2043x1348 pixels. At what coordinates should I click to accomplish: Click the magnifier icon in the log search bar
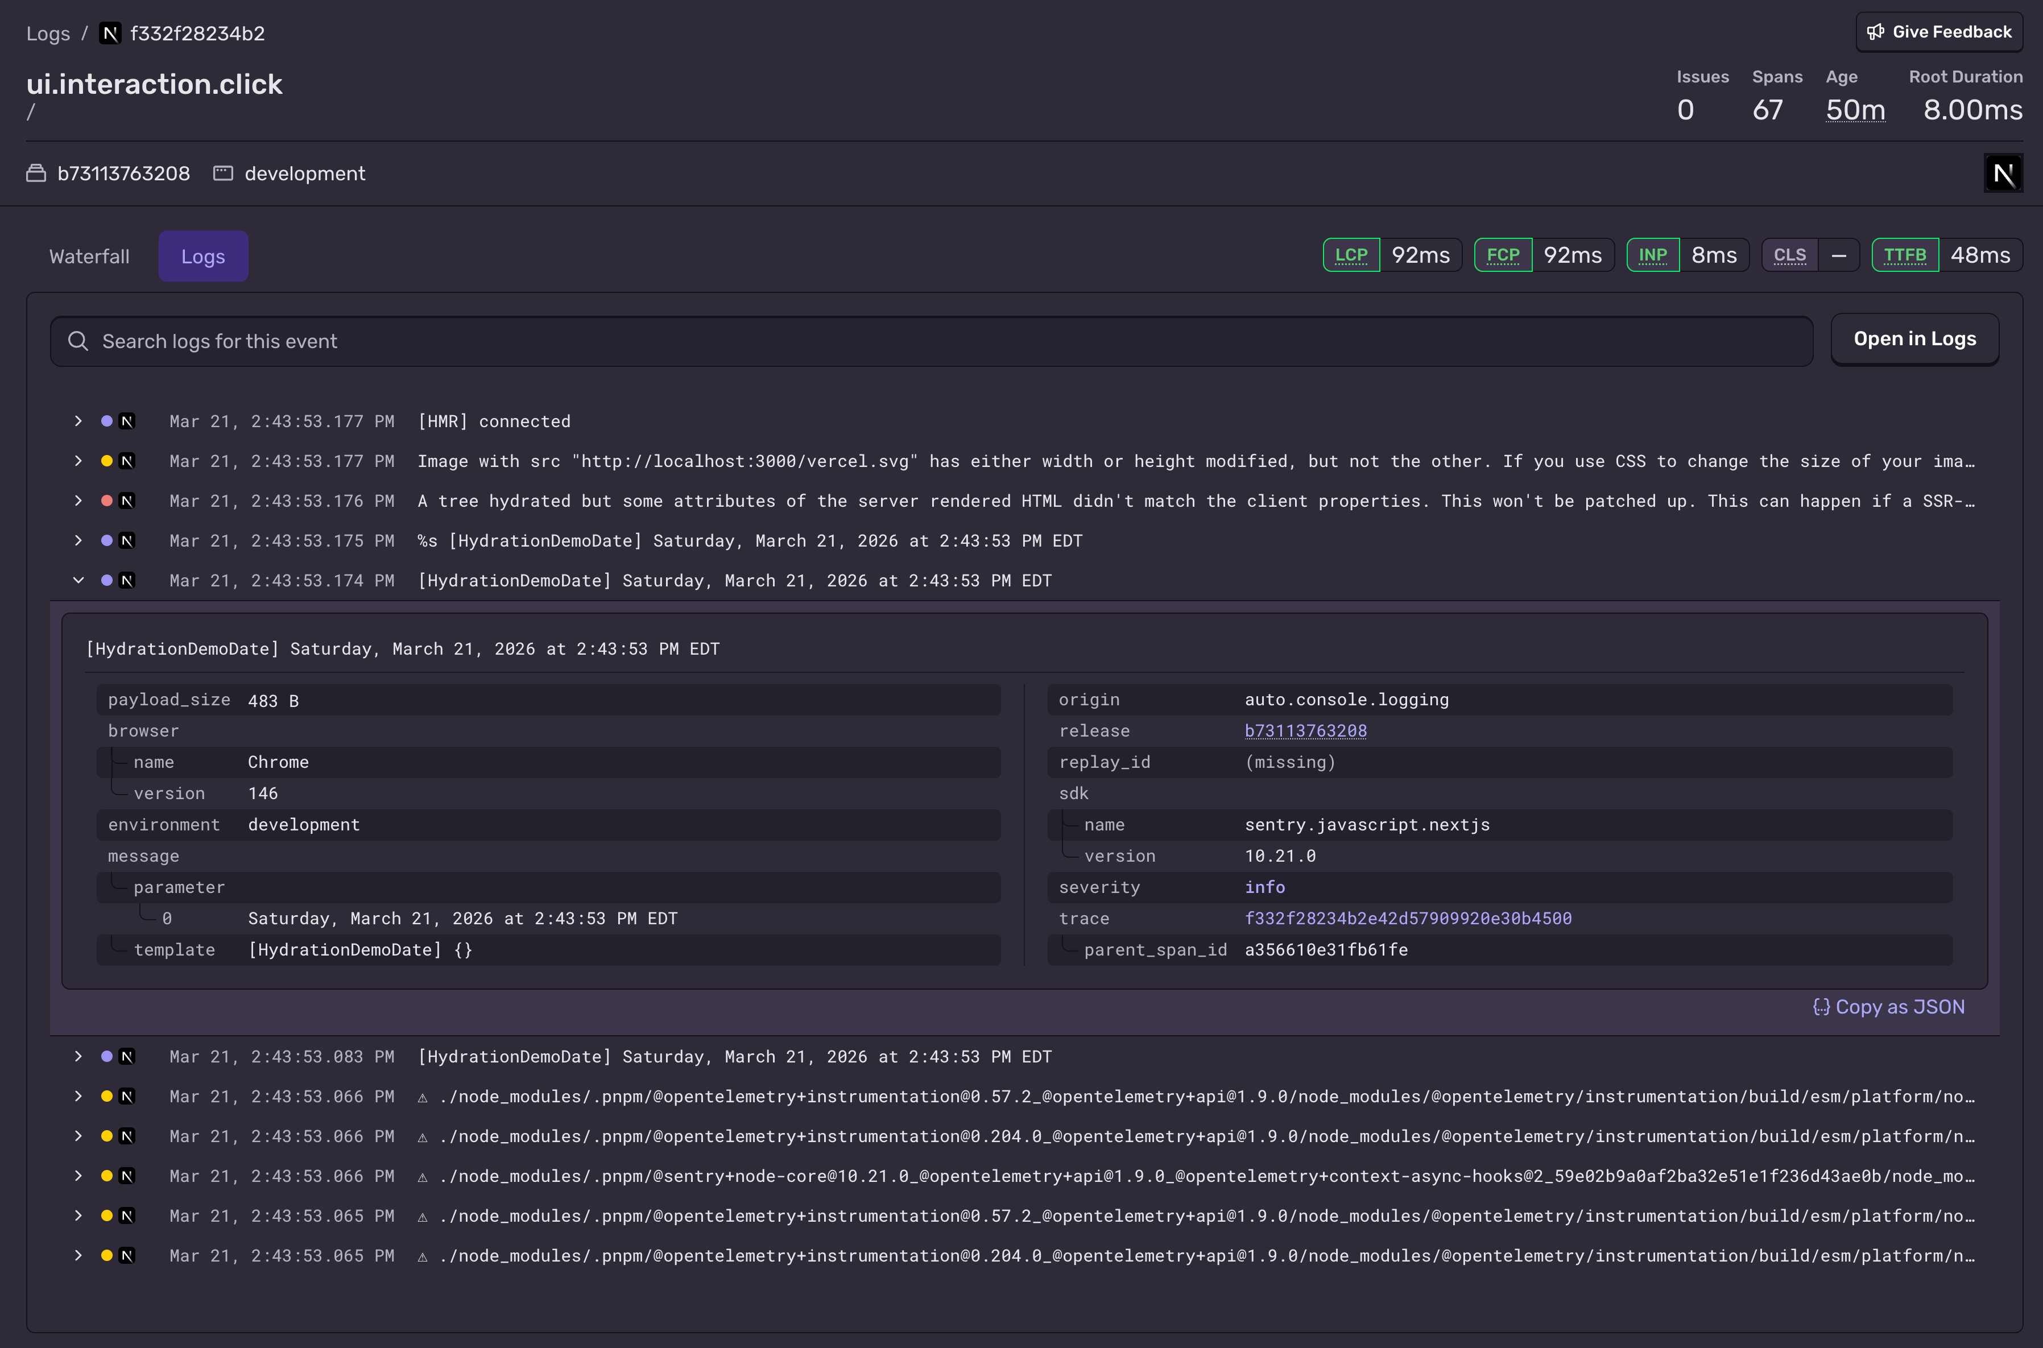point(78,341)
